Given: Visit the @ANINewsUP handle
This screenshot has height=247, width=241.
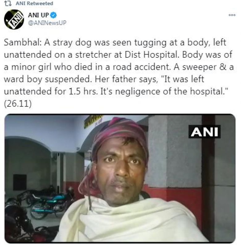Looking at the screenshot, I should (x=47, y=23).
